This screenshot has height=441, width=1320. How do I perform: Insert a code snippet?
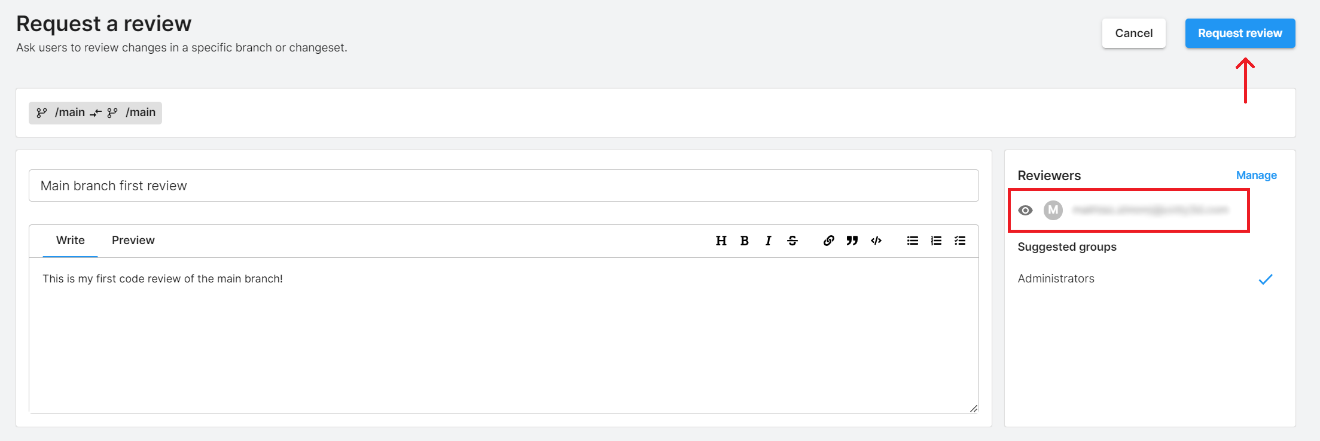(876, 241)
